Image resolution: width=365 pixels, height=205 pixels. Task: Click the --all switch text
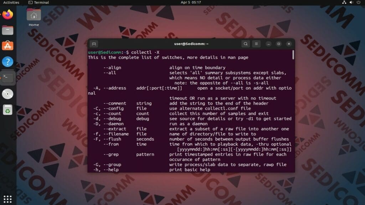(x=110, y=73)
